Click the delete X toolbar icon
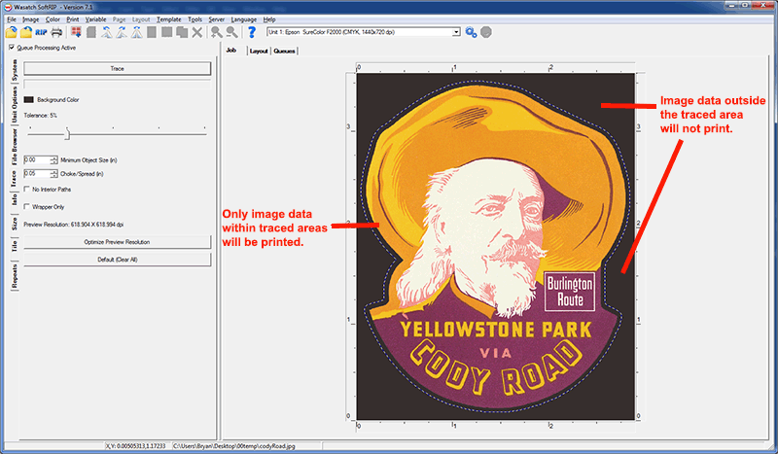The height and width of the screenshot is (454, 778). click(197, 32)
